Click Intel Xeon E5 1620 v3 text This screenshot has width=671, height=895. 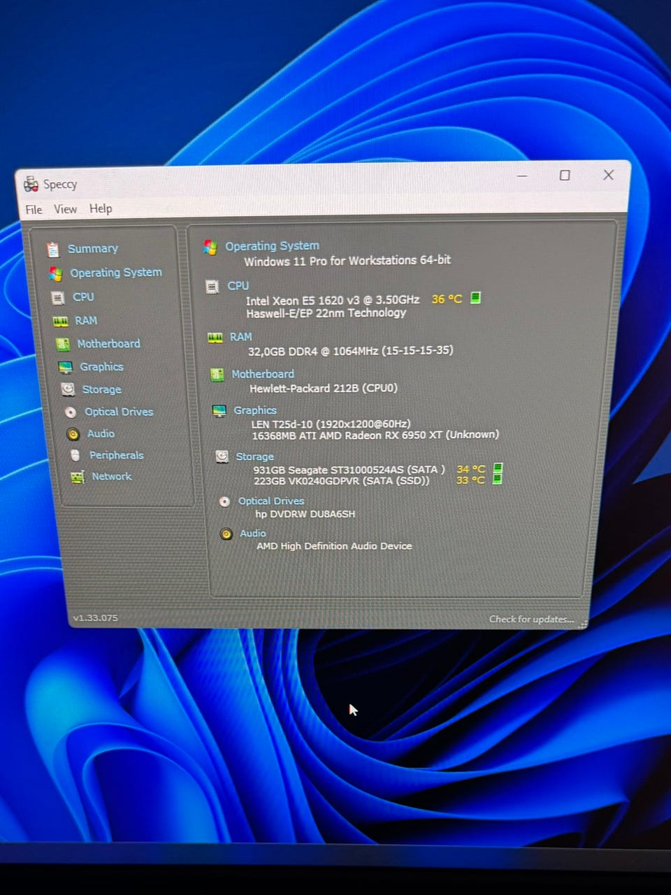(333, 300)
